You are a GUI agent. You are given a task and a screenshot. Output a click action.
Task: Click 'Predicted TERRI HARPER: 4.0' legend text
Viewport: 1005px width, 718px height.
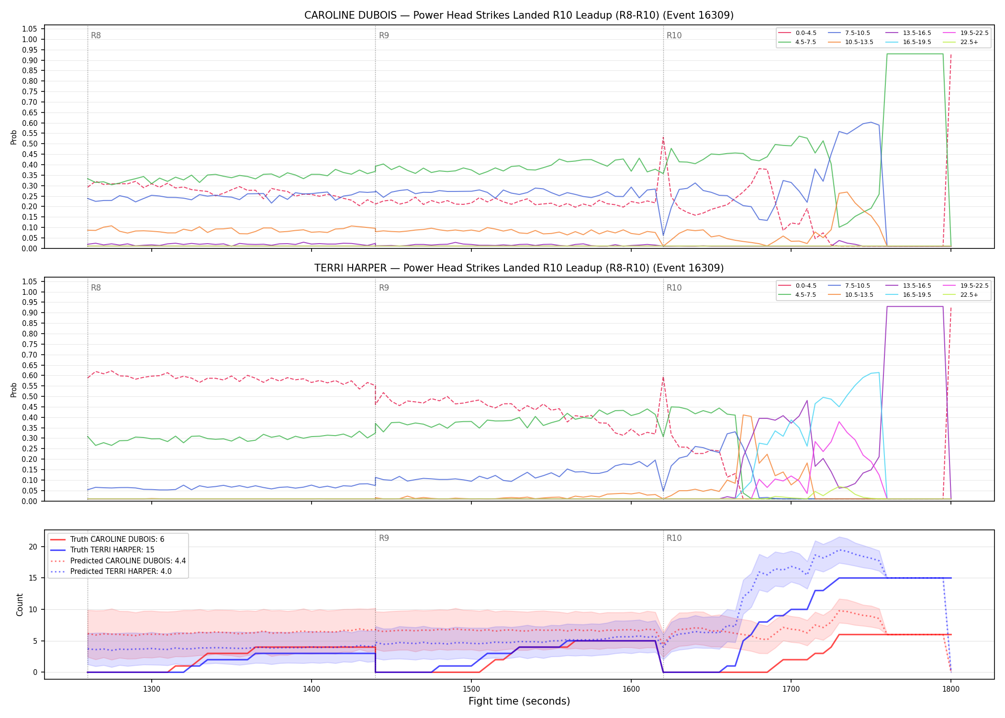coord(121,571)
